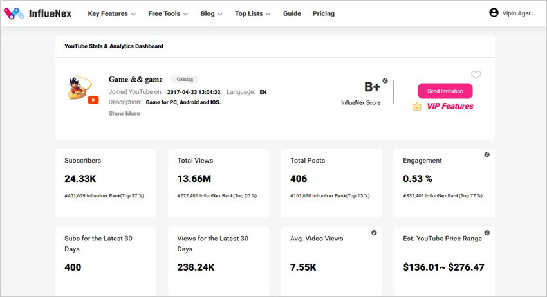Click the Engagement card info icon

(487, 154)
